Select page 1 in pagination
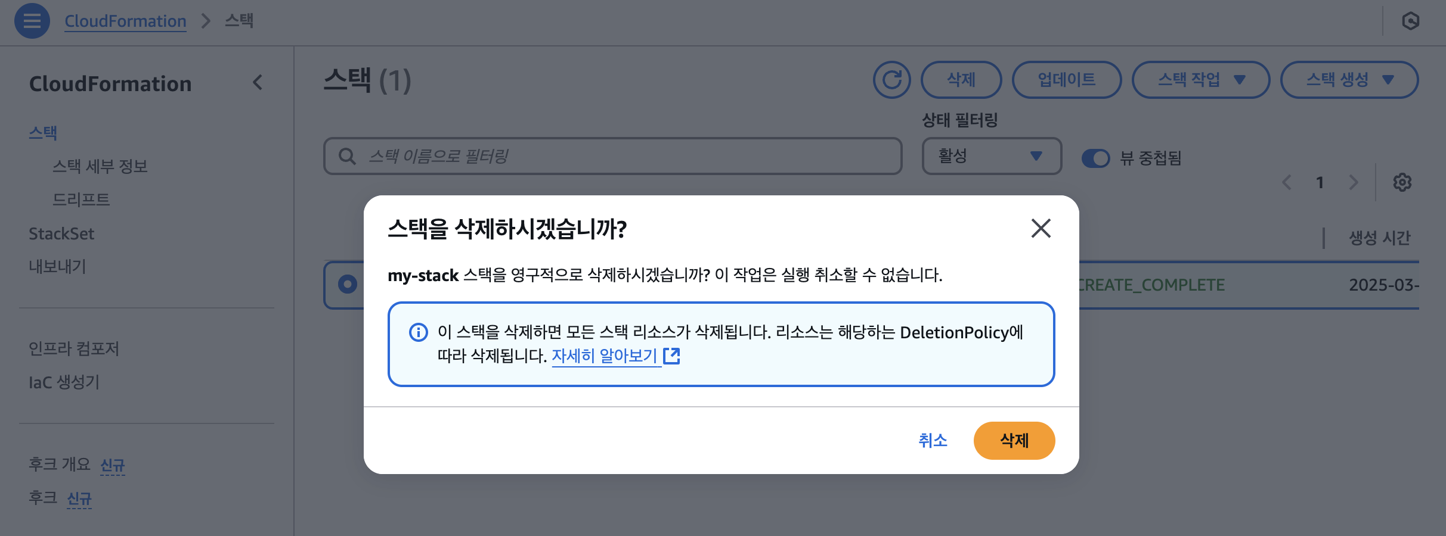 tap(1320, 182)
